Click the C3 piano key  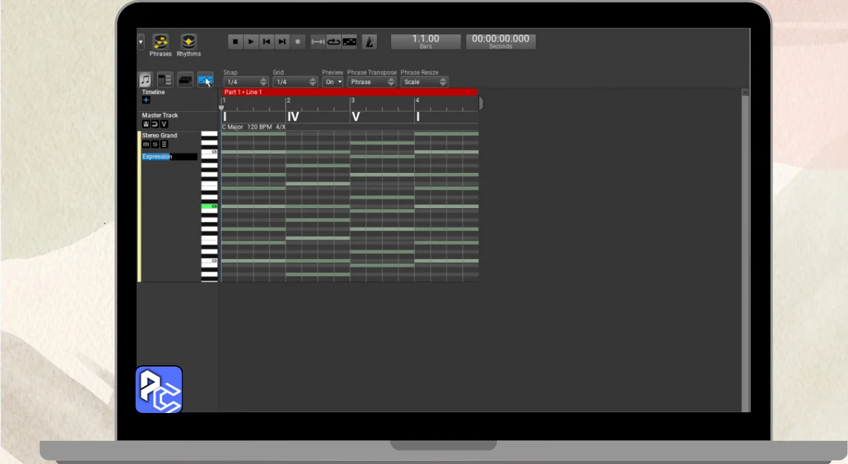tap(209, 261)
